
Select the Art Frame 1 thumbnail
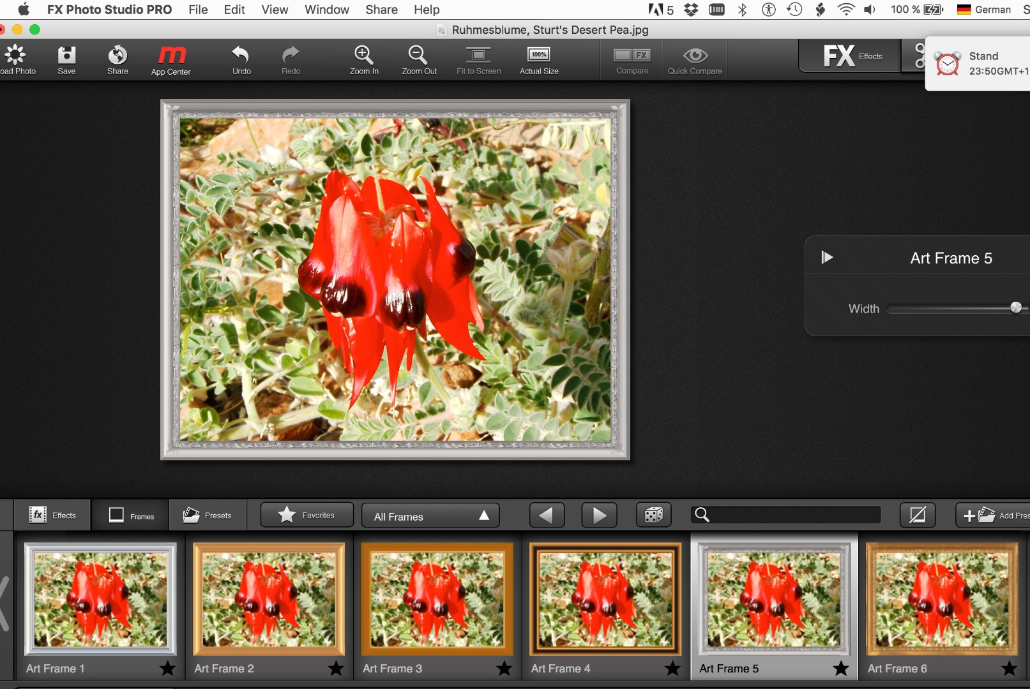point(100,600)
